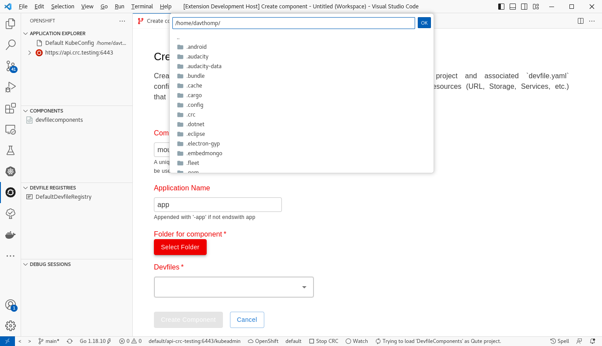This screenshot has width=602, height=346.
Task: Open the Selection menu
Action: point(62,7)
